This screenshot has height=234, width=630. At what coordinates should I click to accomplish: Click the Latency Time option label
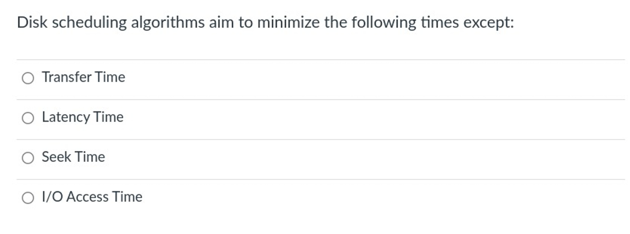[82, 117]
